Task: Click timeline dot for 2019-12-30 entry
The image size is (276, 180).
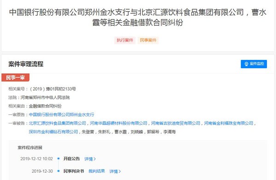Action: tap(58, 171)
